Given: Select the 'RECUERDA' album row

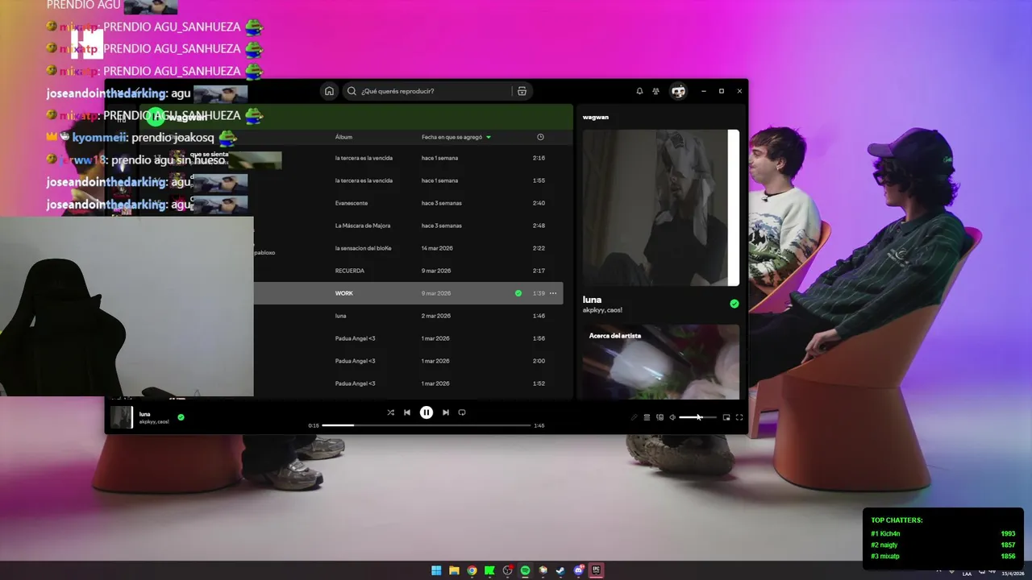Looking at the screenshot, I should point(408,271).
